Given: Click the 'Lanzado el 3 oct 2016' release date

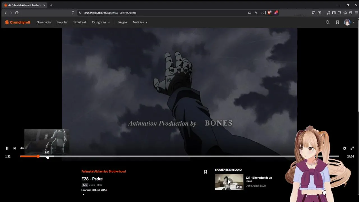Looking at the screenshot, I should (94, 190).
